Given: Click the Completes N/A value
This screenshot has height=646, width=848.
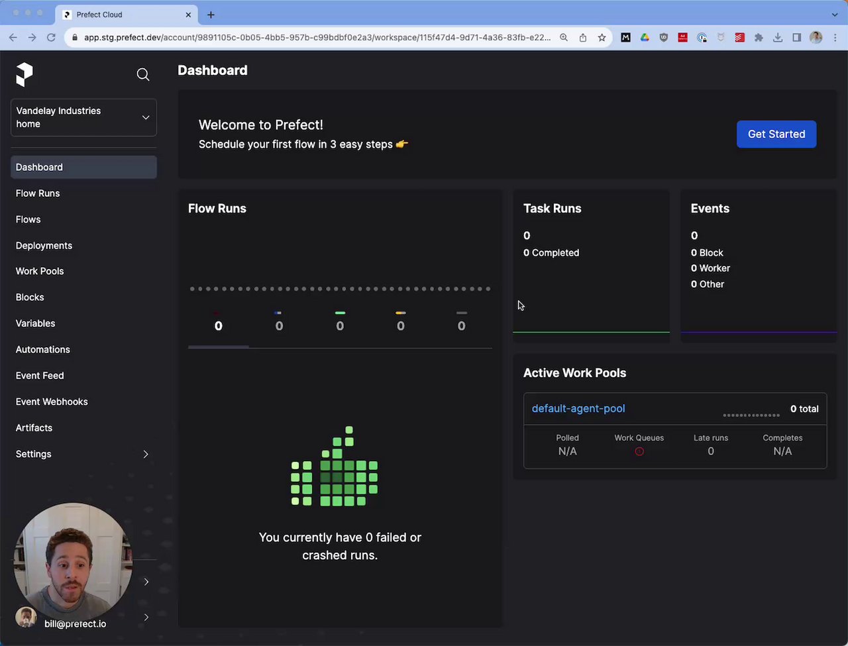Looking at the screenshot, I should [782, 452].
